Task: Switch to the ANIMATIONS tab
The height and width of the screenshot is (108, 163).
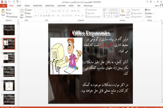Action: tap(50, 6)
